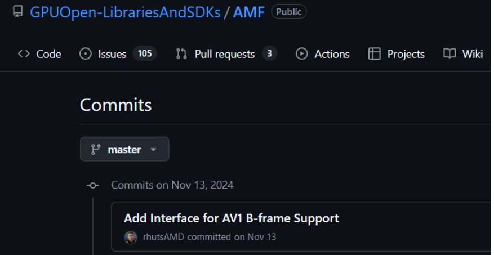Click the rhutsAMD avatar thumbnail

click(x=131, y=238)
